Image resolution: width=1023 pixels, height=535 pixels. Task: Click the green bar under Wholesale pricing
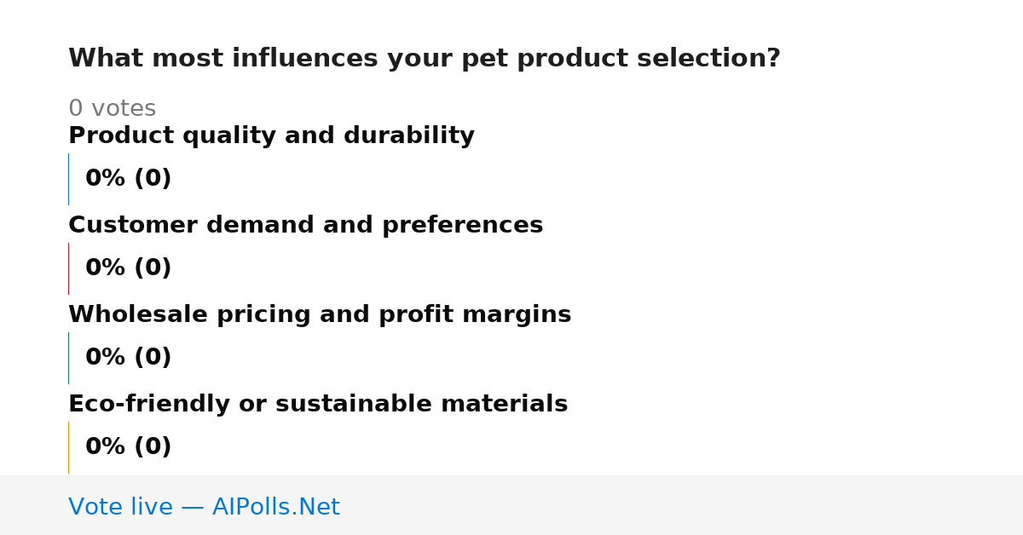coord(68,358)
